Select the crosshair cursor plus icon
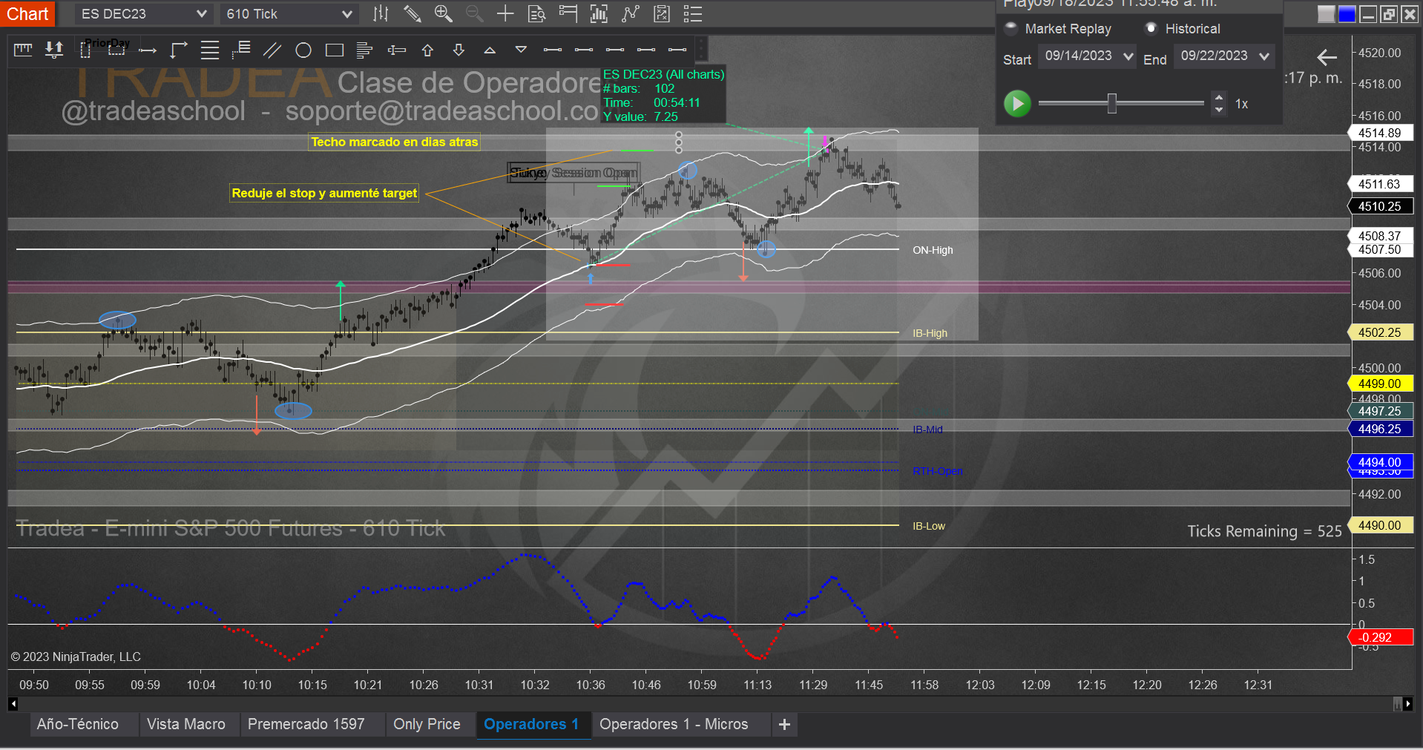Viewport: 1423px width, 750px height. coord(505,13)
